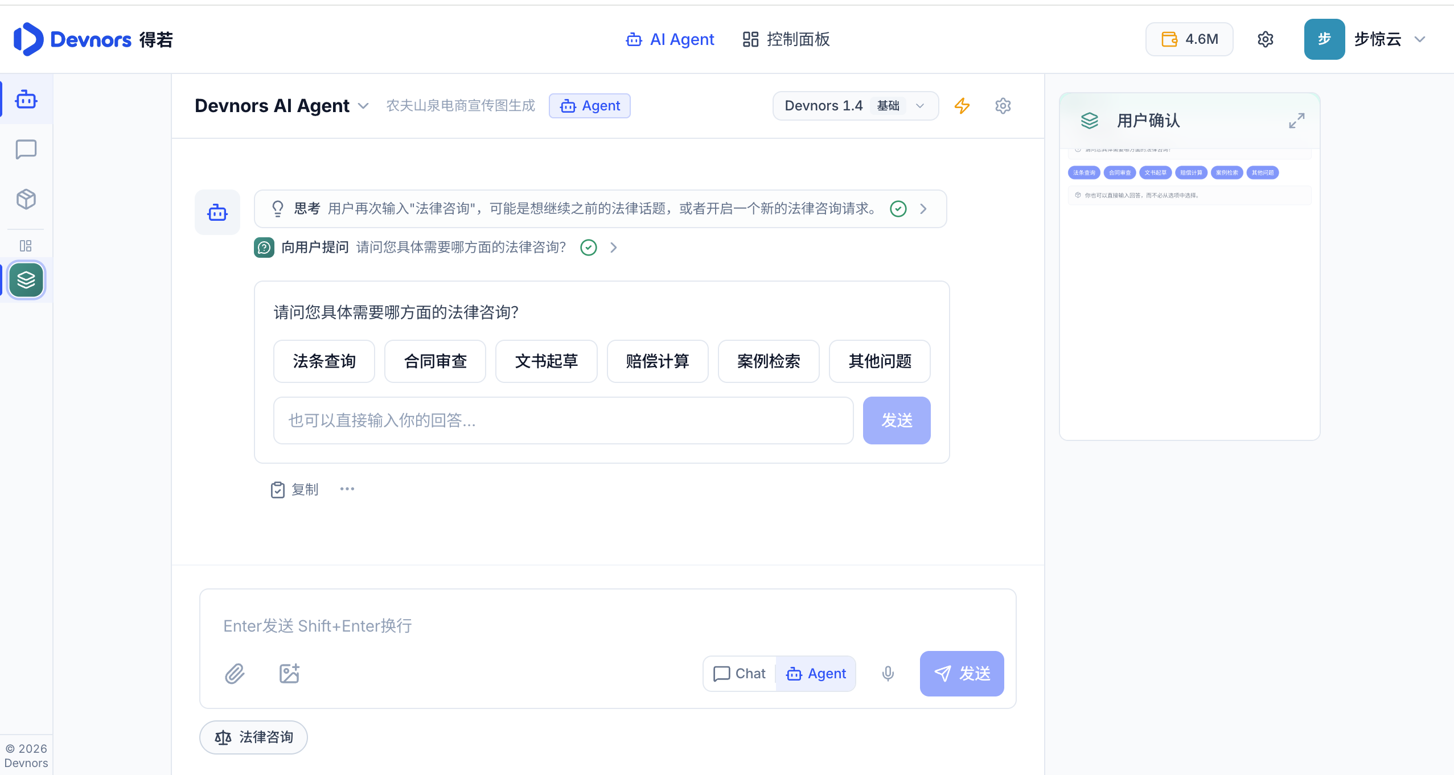Choose the 合同审查 option button
The height and width of the screenshot is (775, 1454).
click(436, 361)
